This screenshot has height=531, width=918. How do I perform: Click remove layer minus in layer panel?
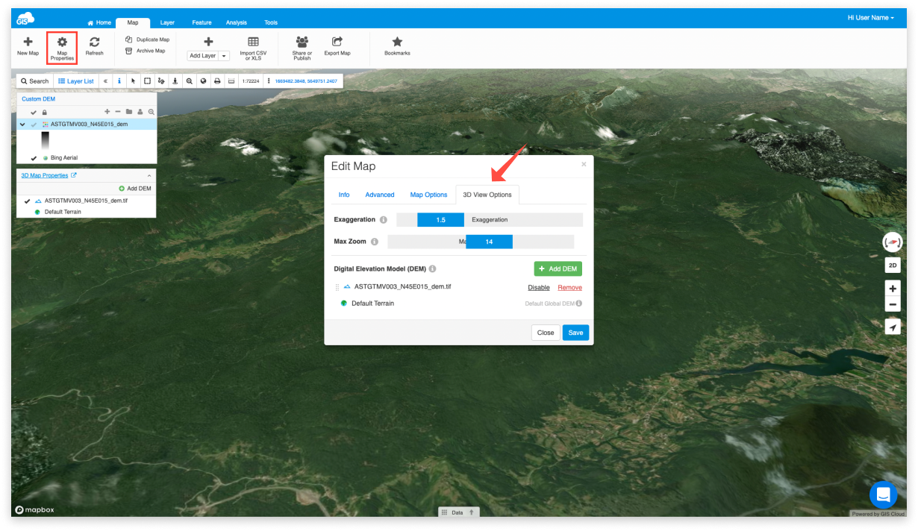pyautogui.click(x=118, y=111)
